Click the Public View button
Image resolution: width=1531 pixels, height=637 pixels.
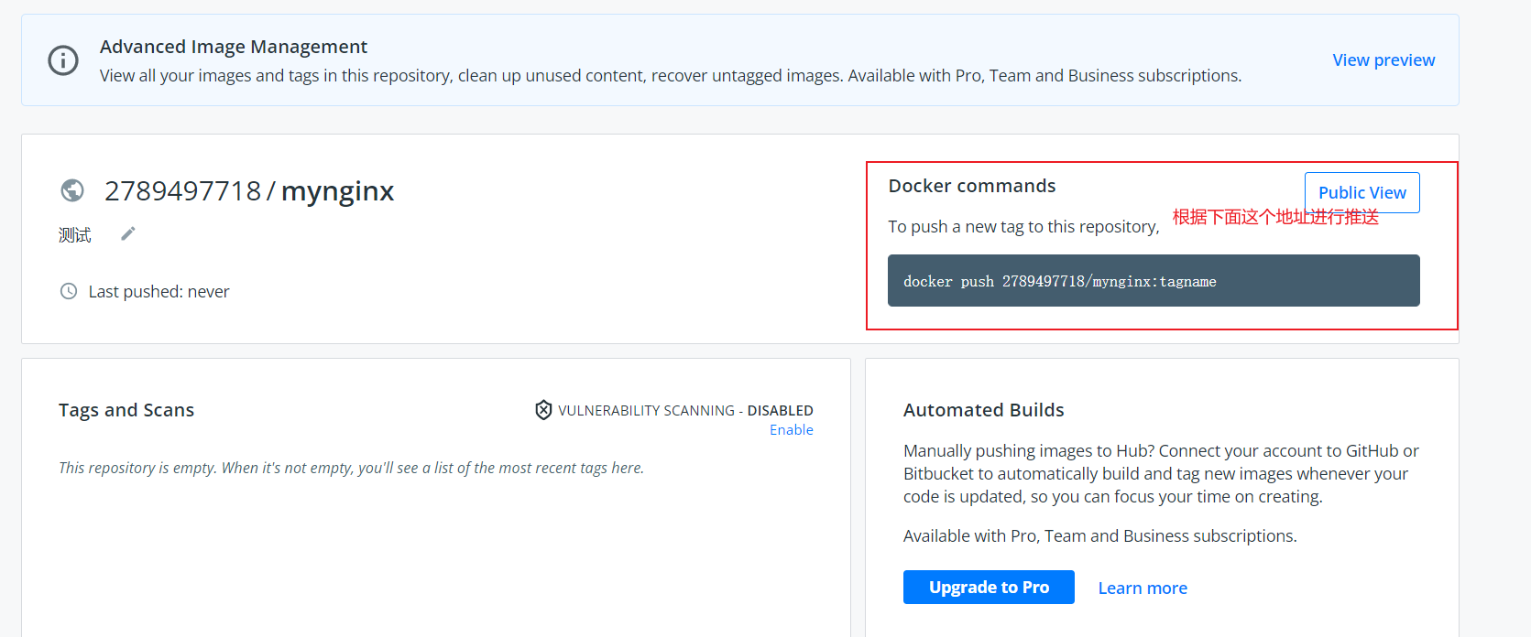[x=1361, y=192]
